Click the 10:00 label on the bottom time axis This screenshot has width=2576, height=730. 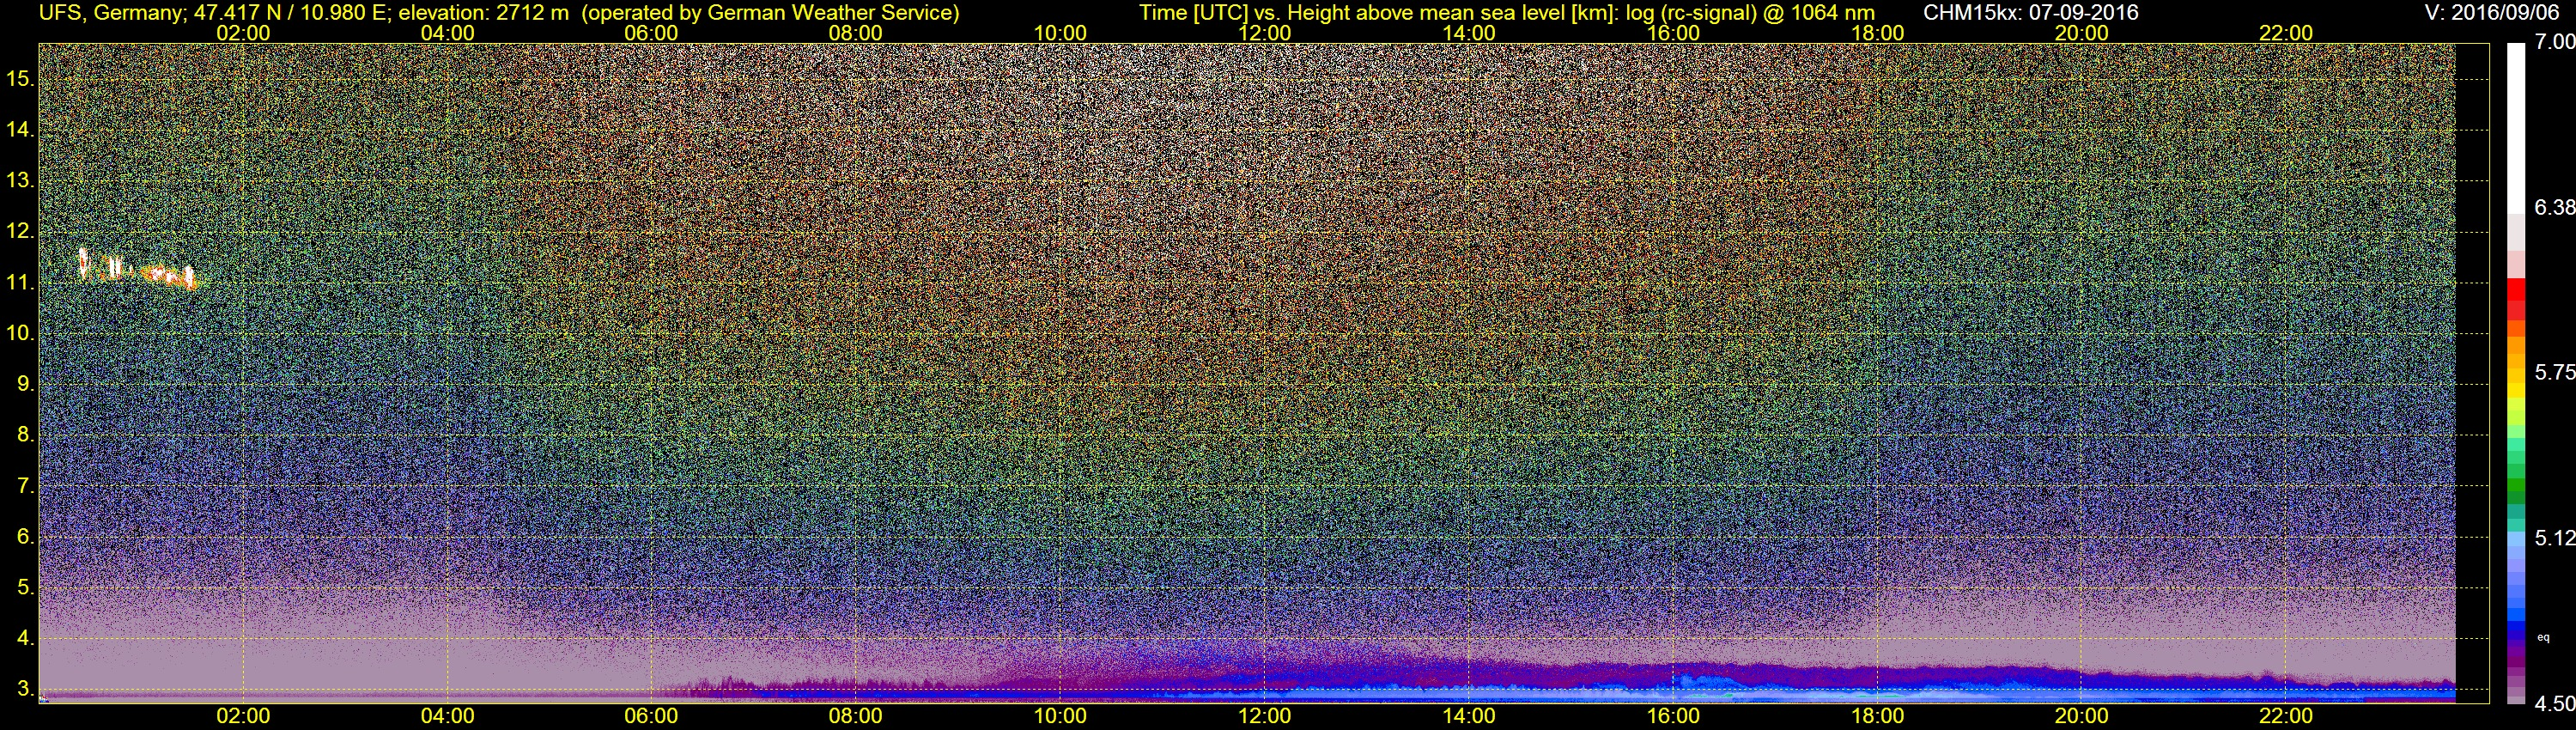click(x=1060, y=716)
